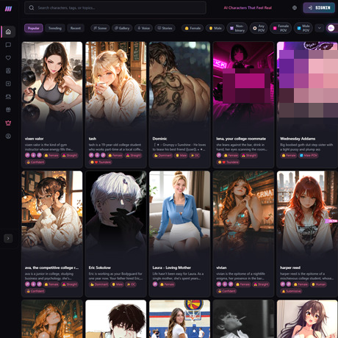Image resolution: width=338 pixels, height=338 pixels.
Task: Click the gift box sidebar icon
Action: click(8, 109)
